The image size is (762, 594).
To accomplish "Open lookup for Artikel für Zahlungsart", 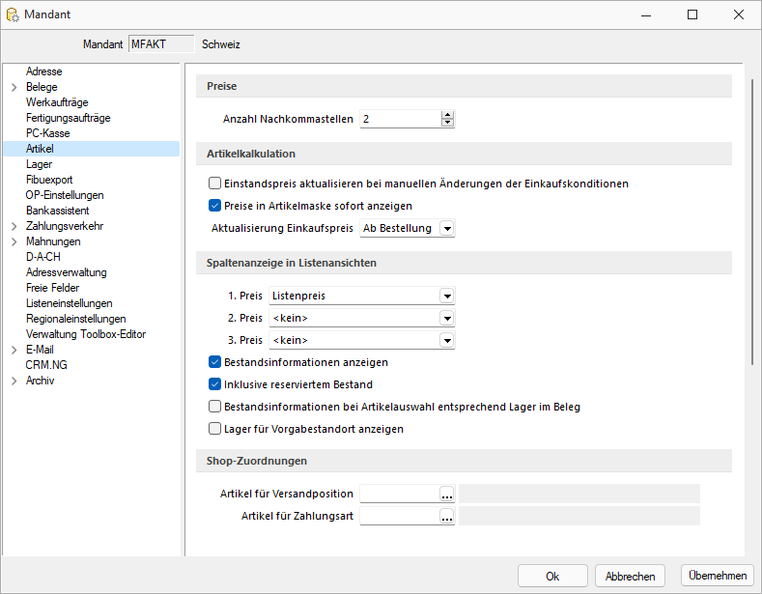I will pyautogui.click(x=446, y=516).
